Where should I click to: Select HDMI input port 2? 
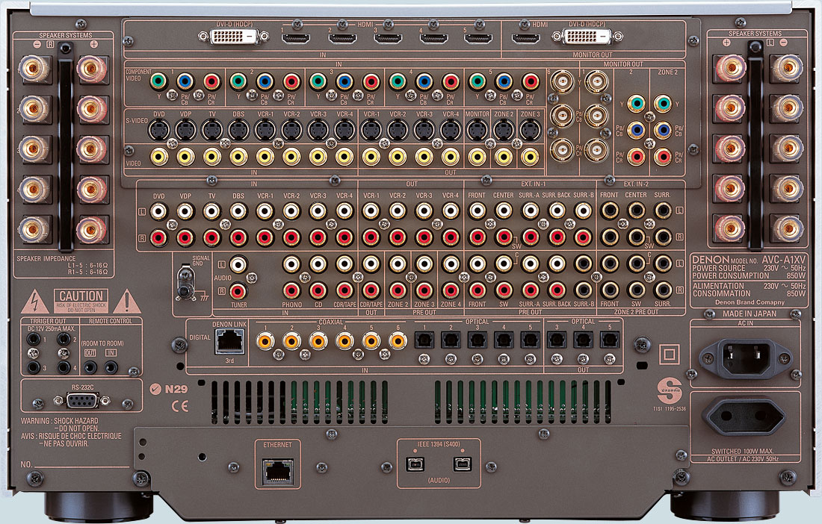[x=342, y=38]
